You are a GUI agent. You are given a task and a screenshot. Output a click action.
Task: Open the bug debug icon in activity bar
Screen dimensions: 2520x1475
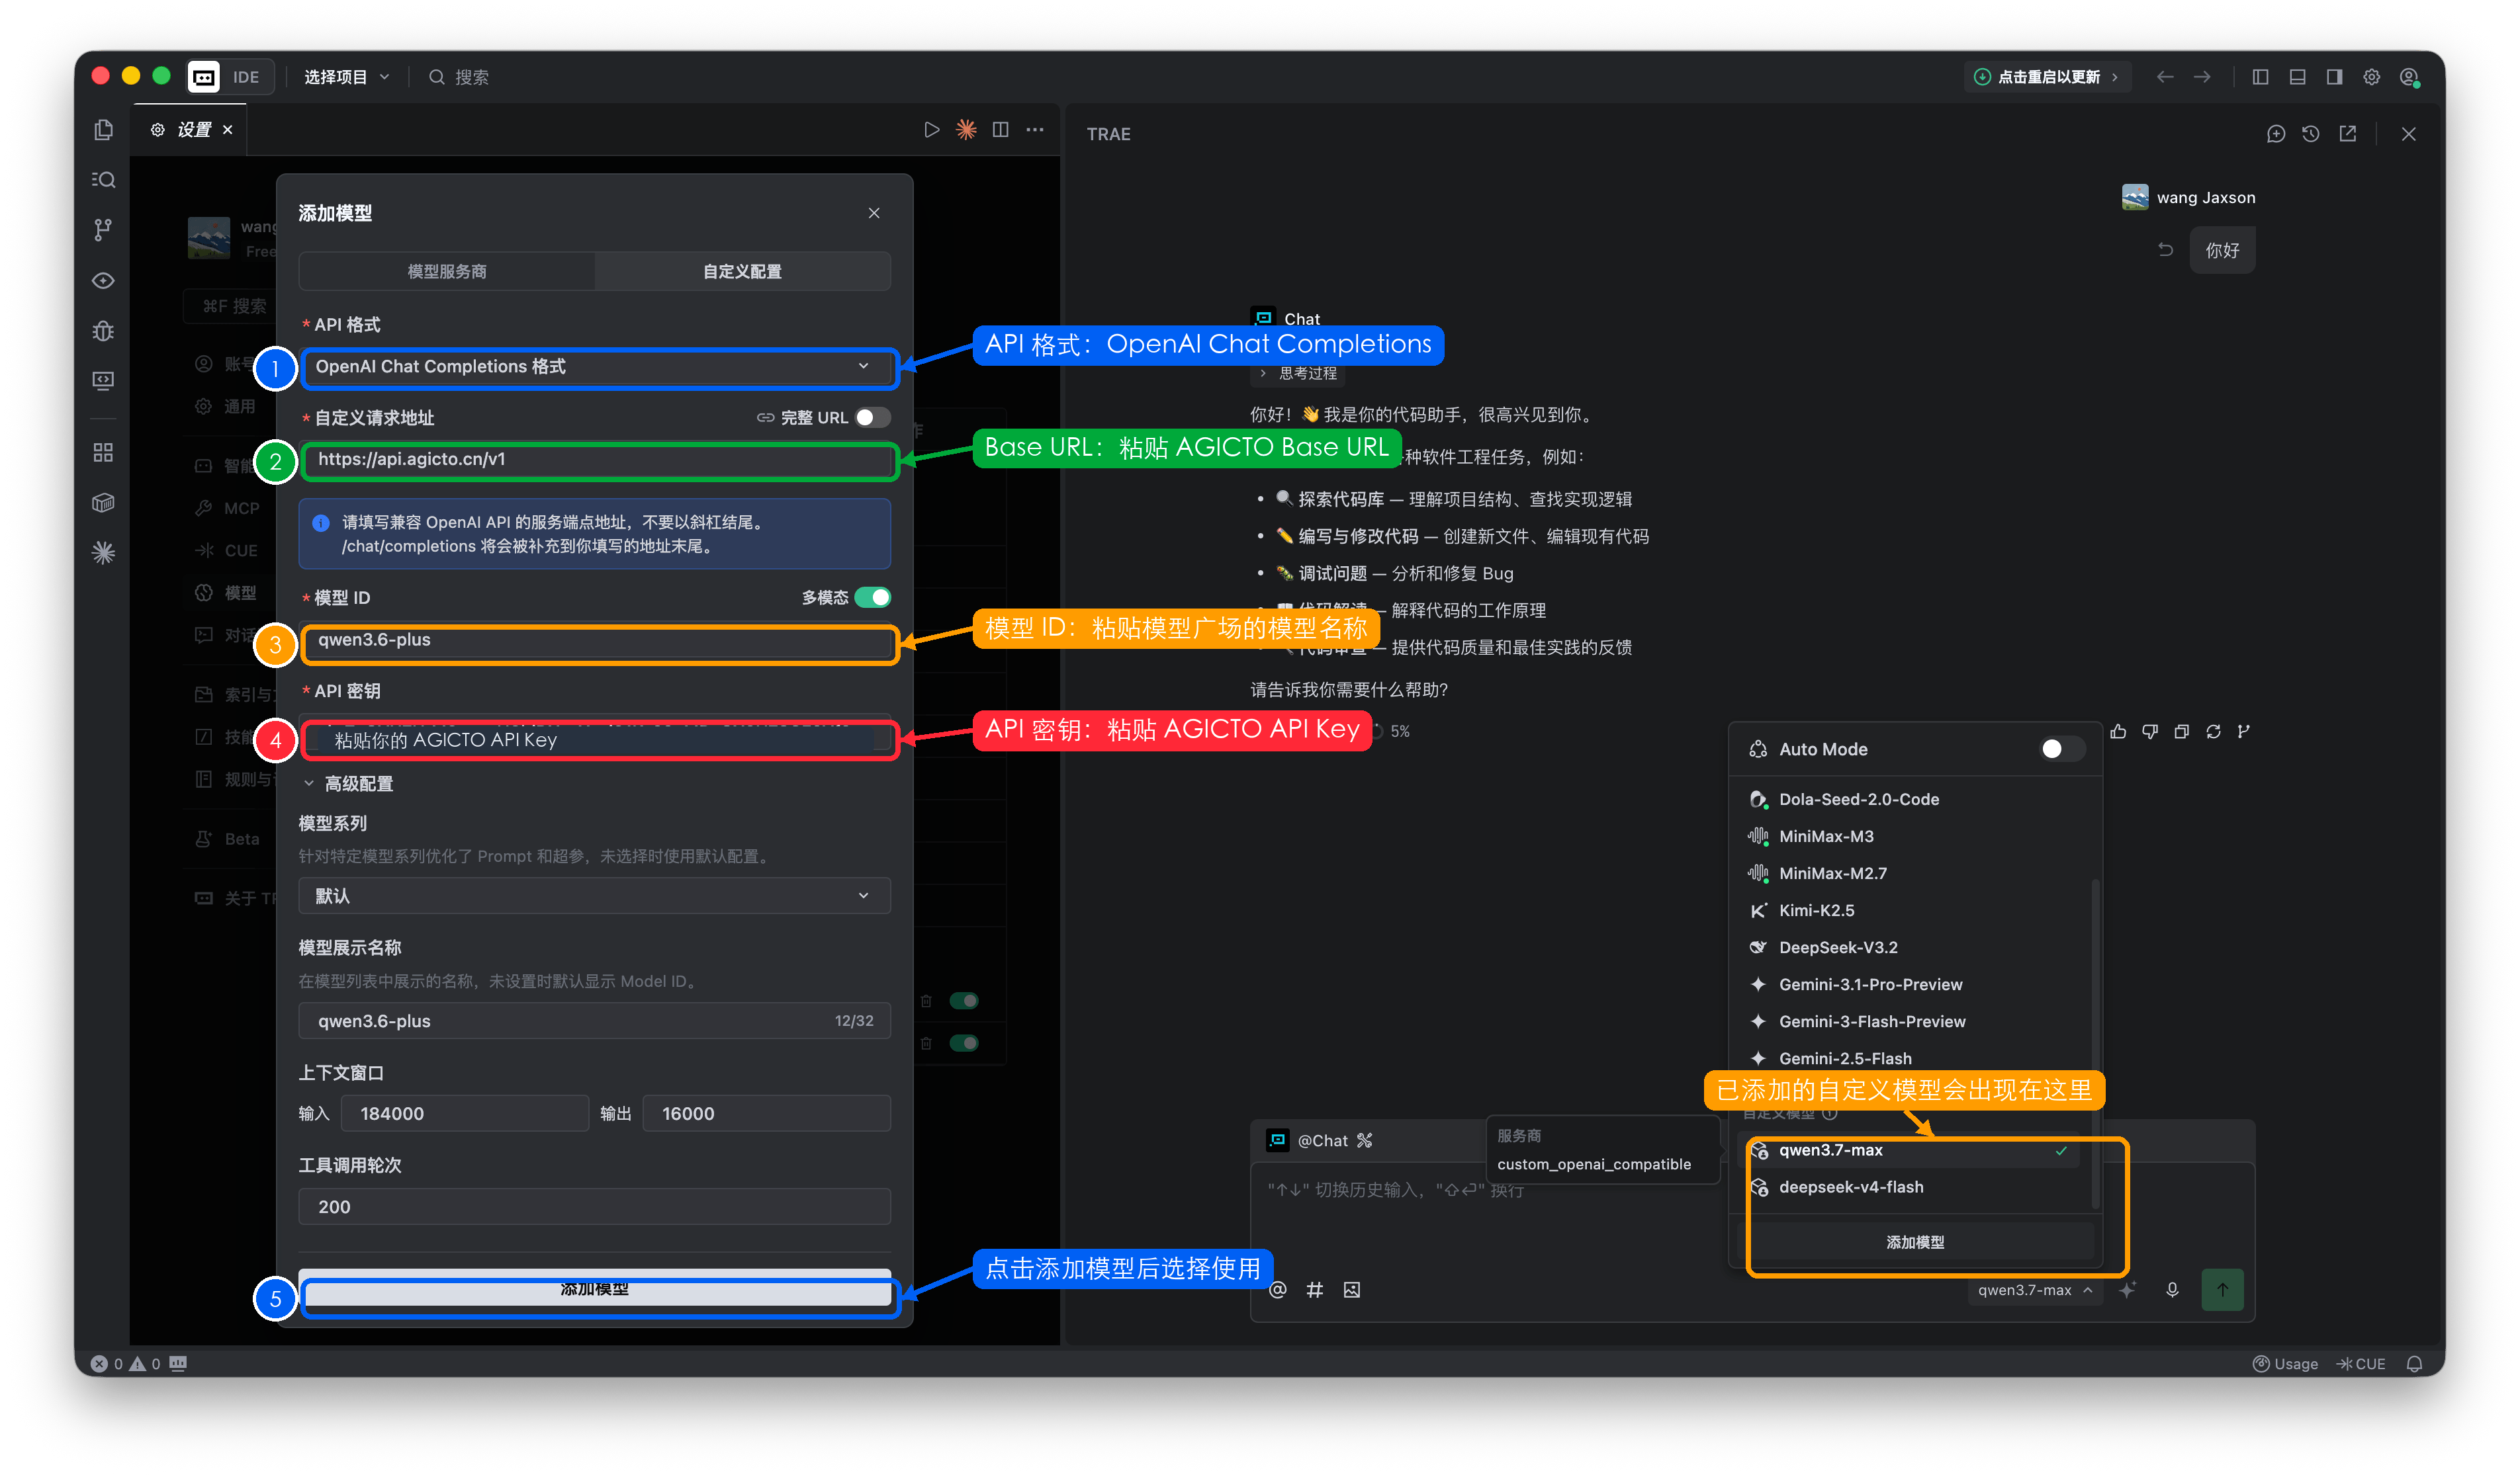pyautogui.click(x=103, y=331)
